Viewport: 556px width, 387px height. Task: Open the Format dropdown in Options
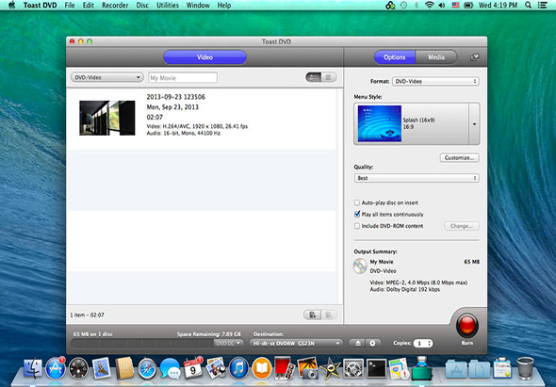435,81
